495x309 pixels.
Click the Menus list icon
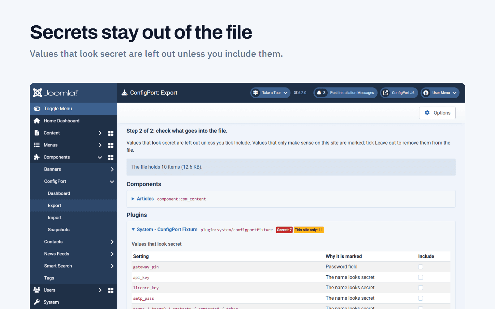[37, 145]
